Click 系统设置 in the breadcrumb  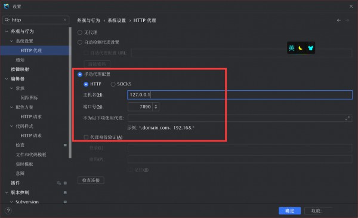[x=117, y=20]
